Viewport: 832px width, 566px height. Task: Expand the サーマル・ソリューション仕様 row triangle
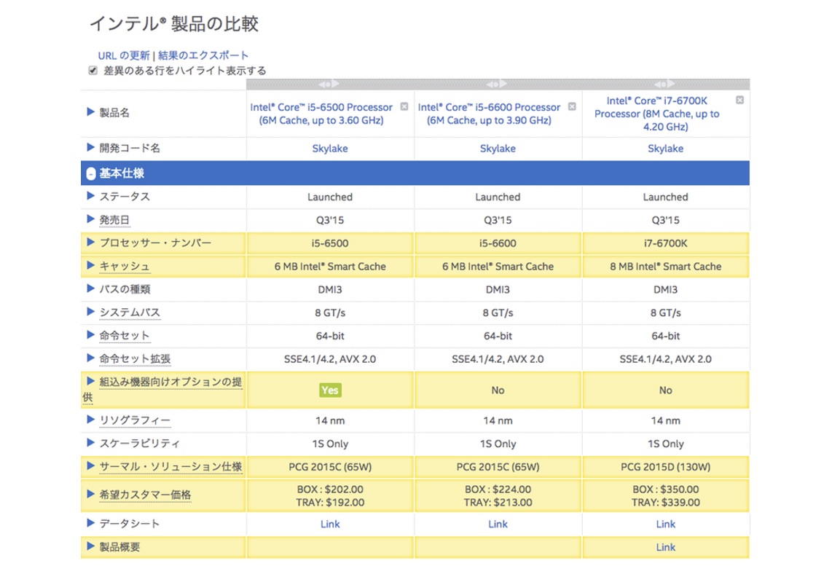click(x=91, y=465)
